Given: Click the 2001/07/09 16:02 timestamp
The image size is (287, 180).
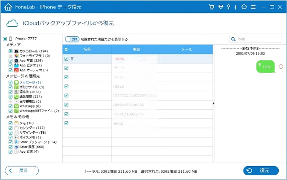Looking at the screenshot, I should tap(250, 53).
